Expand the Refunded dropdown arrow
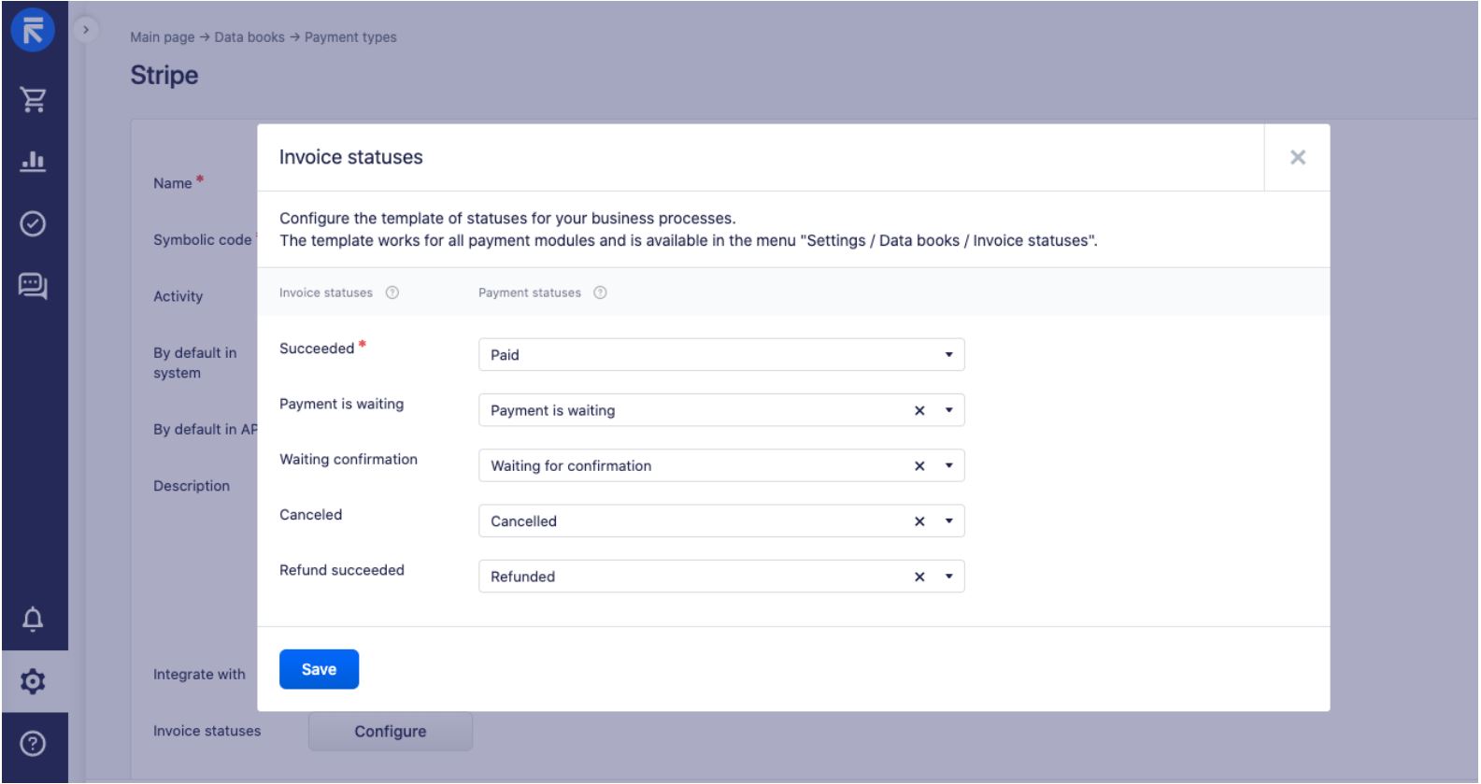Viewport: 1481px width, 784px height. (949, 577)
